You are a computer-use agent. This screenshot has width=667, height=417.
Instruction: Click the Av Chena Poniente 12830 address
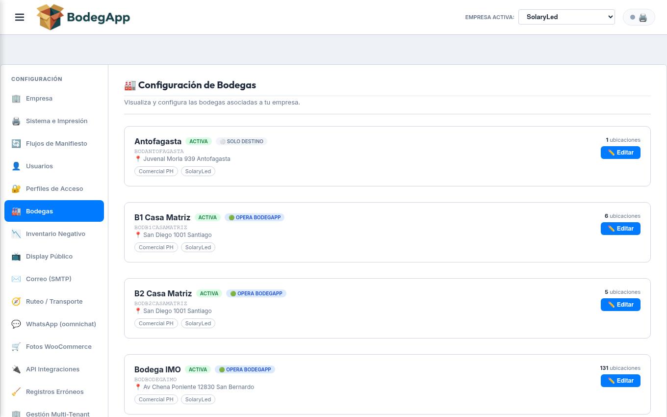pyautogui.click(x=194, y=387)
